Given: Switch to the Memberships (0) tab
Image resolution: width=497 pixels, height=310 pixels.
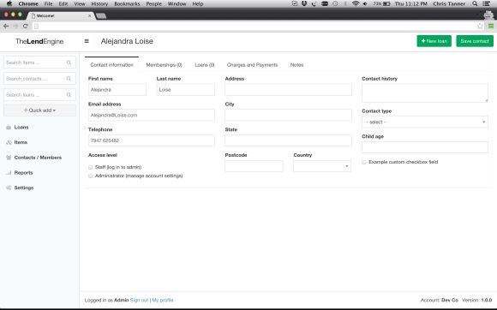Looking at the screenshot, I should pyautogui.click(x=164, y=64).
